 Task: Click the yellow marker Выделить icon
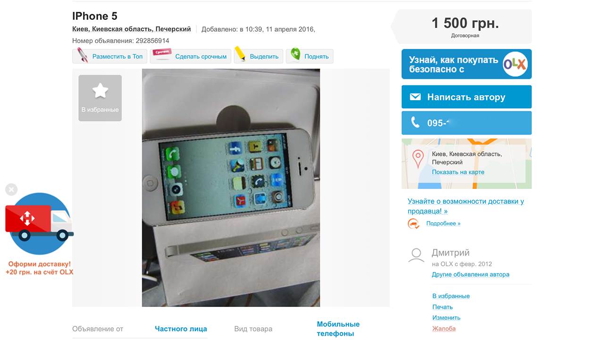(x=240, y=54)
